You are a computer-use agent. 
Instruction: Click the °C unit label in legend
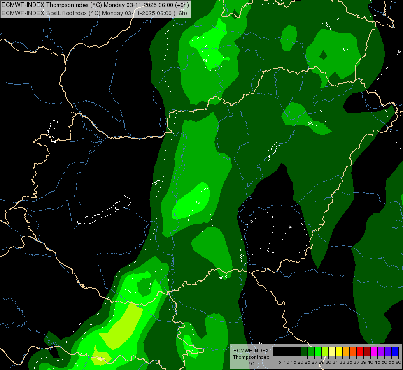251,364
